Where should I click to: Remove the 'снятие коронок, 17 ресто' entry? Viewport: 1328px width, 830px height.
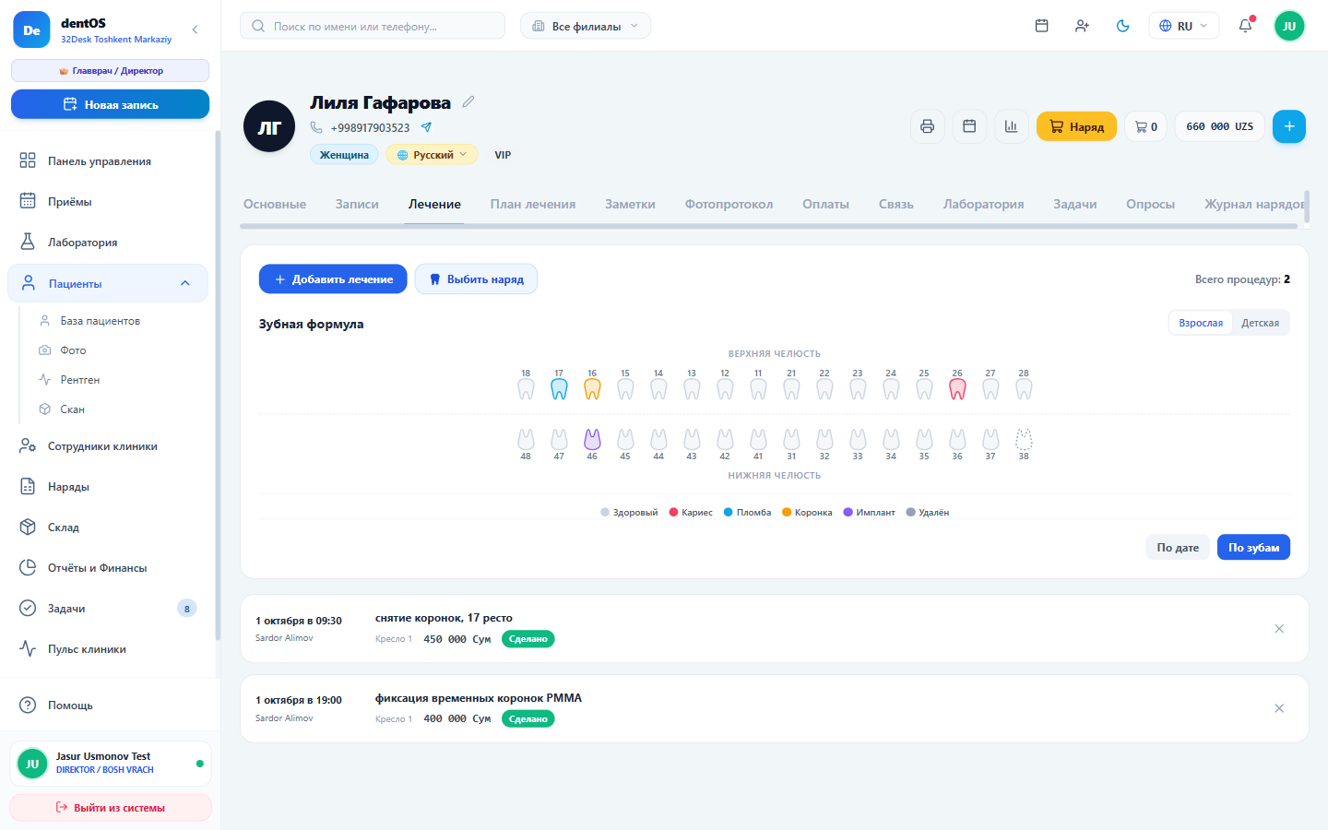(1279, 628)
